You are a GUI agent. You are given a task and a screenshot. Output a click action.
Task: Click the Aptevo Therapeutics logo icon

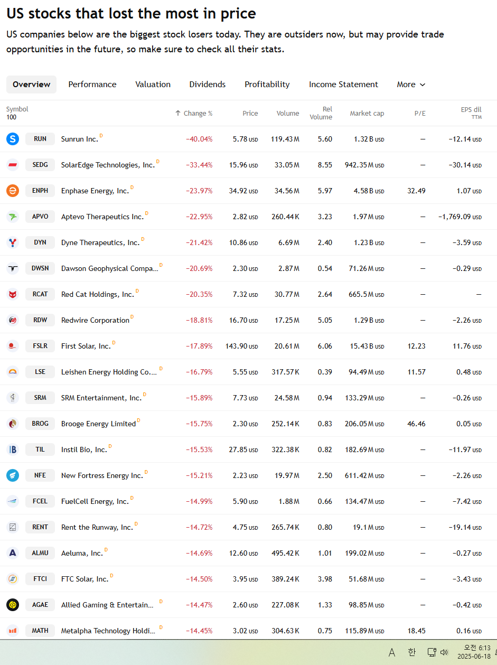click(13, 217)
